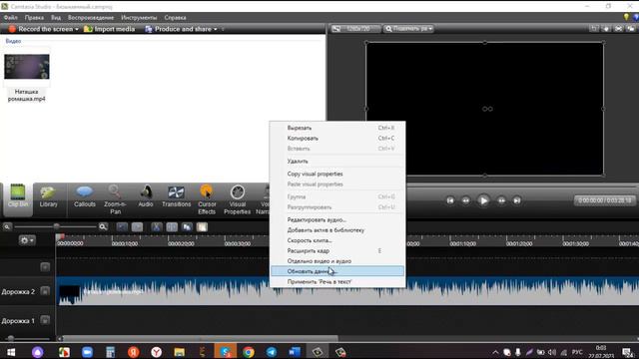Click the timeline zoom-out magnifier icon

[7, 226]
